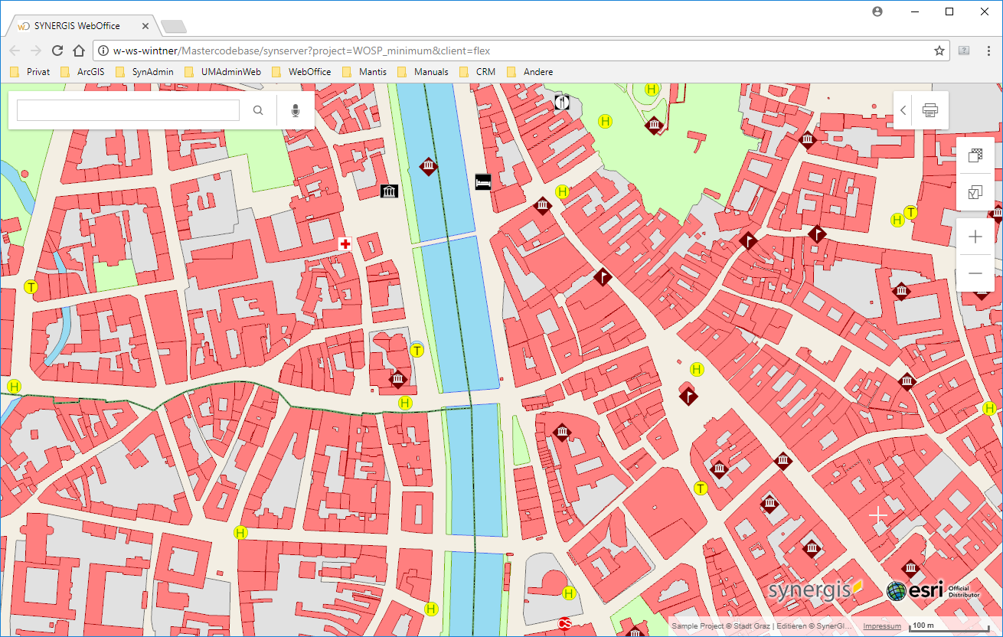Screen dimensions: 1003x637
Task: Expand the toolbar with the left chevron
Action: click(x=903, y=110)
